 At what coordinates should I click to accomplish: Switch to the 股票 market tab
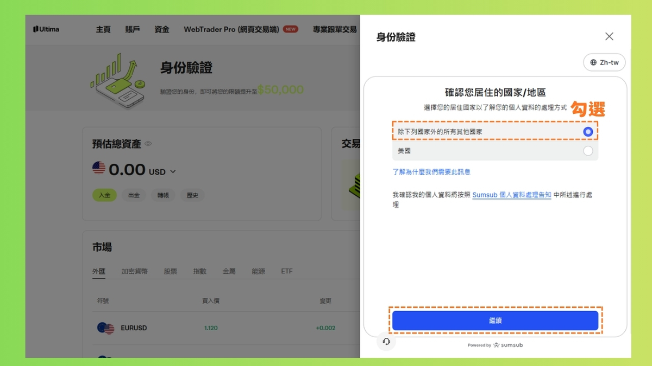pos(171,271)
